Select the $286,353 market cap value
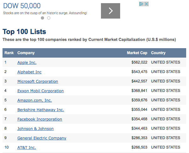Viewport: 189px width, 153px height. (x=139, y=138)
